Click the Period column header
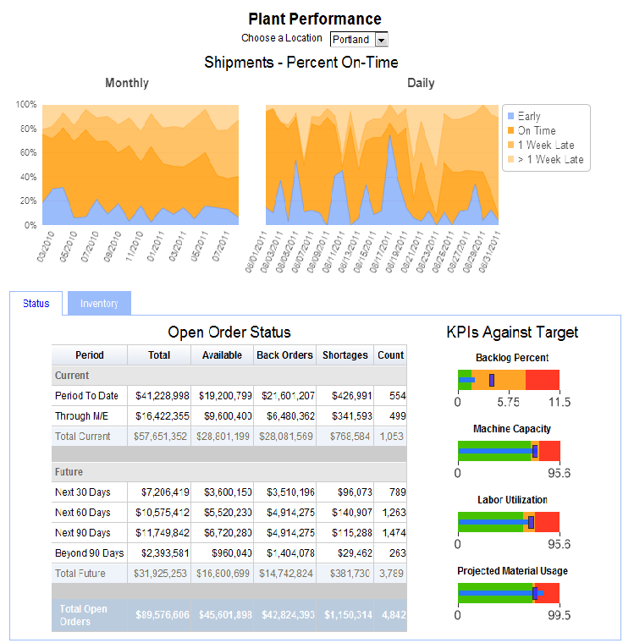 [90, 355]
